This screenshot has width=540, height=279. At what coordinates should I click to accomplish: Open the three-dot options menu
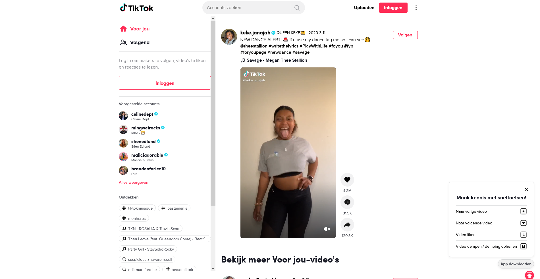416,8
